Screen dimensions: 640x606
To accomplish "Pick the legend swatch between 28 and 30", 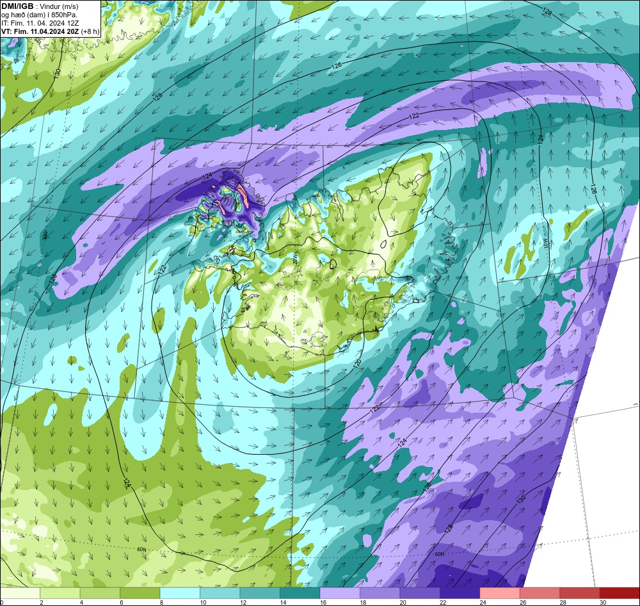I will pyautogui.click(x=580, y=593).
